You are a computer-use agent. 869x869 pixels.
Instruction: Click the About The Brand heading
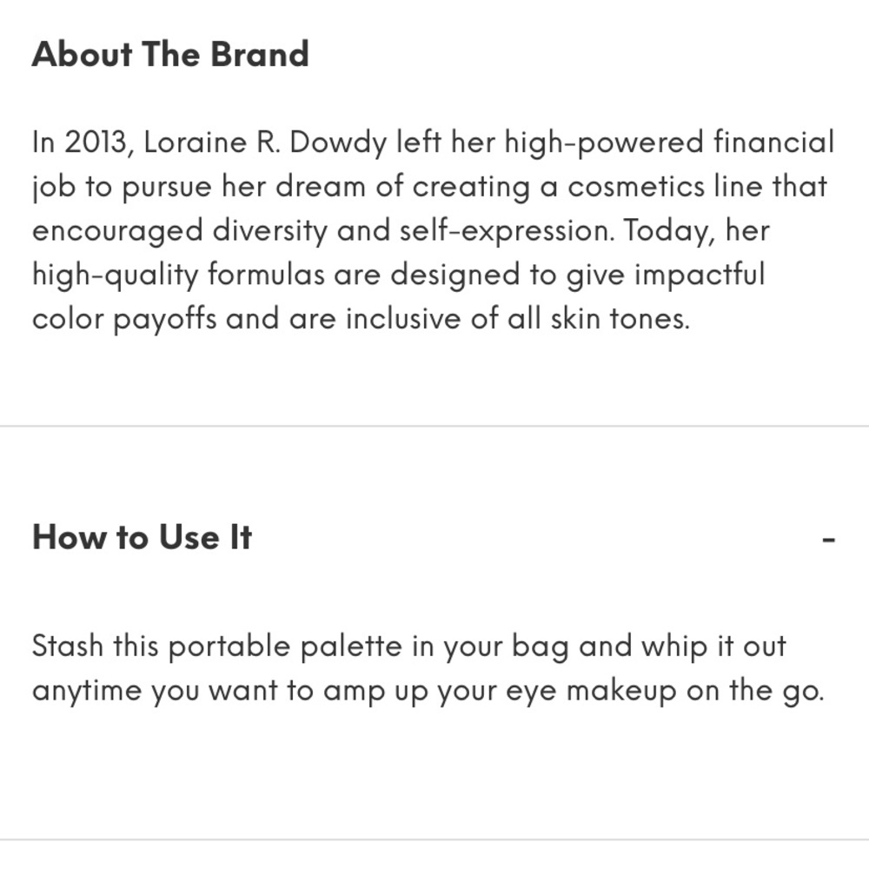coord(170,54)
